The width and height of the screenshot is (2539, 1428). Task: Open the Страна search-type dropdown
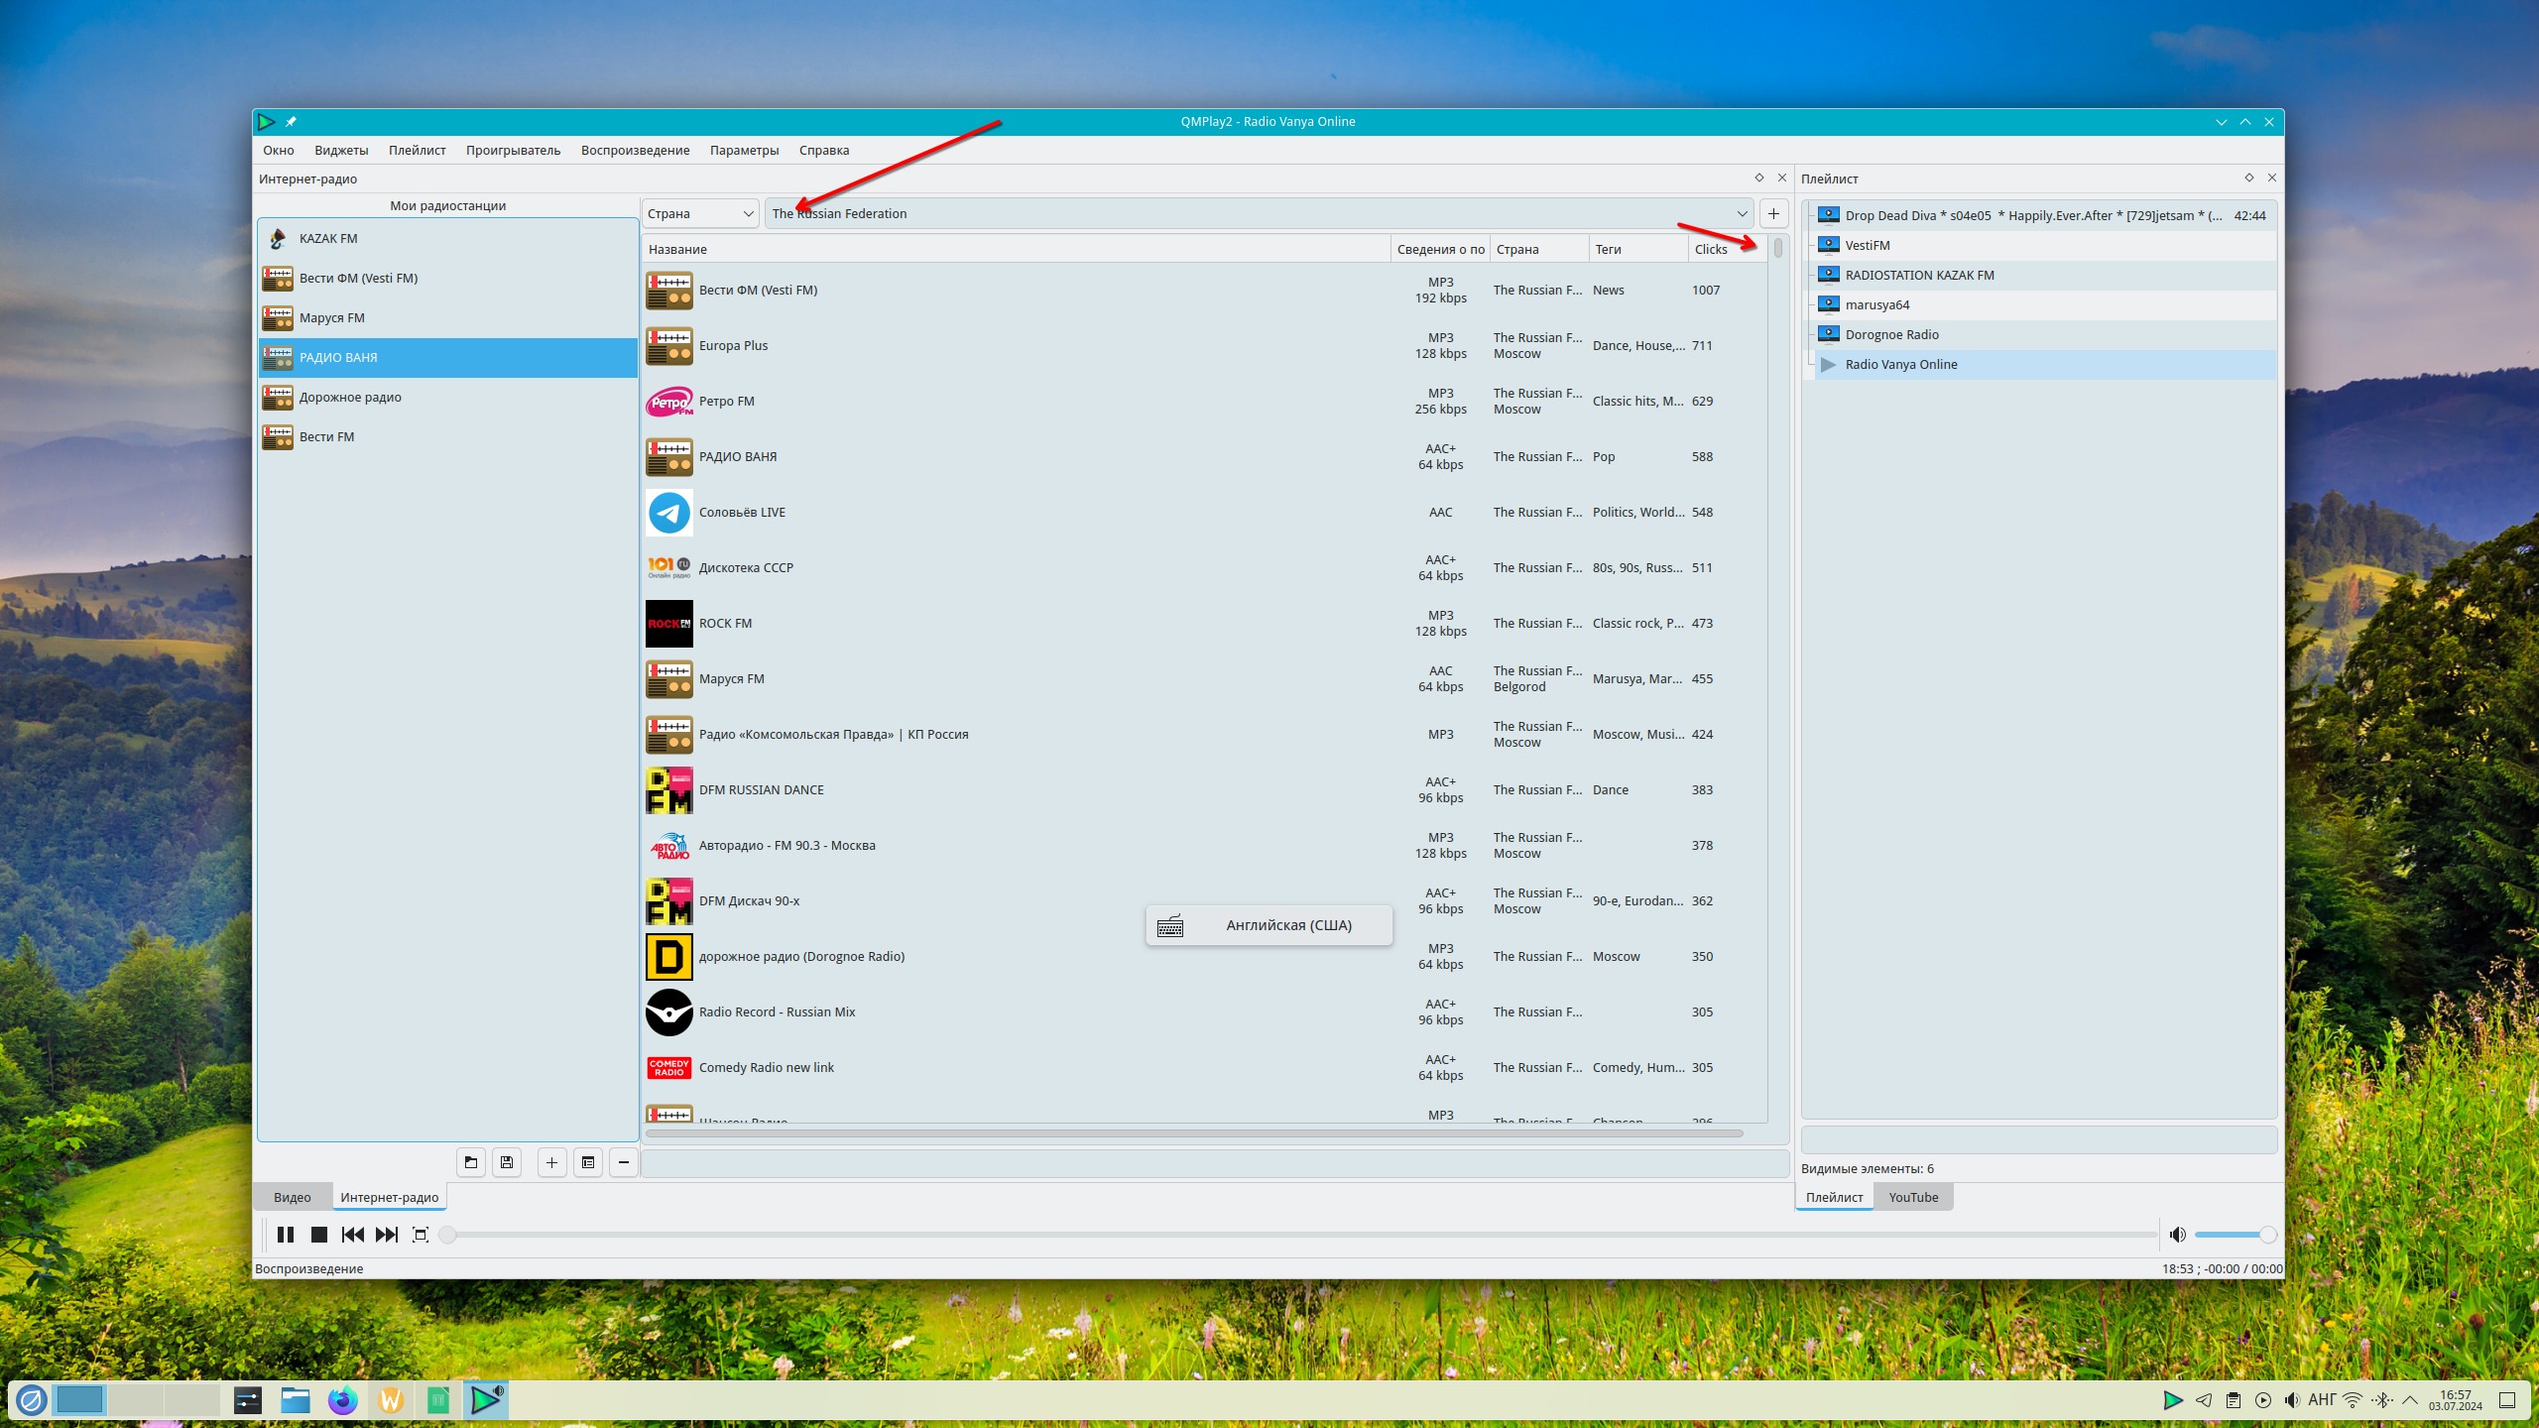point(700,213)
